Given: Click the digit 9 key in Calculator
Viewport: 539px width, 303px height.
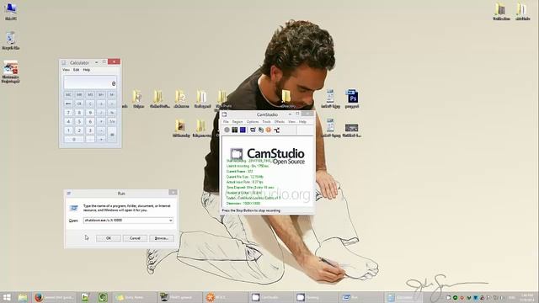Looking at the screenshot, I should (90, 112).
